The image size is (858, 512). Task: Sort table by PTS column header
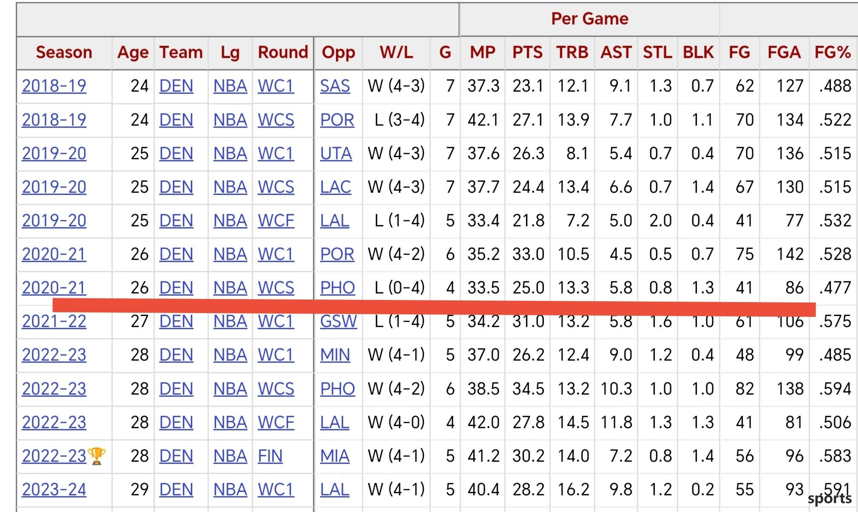coord(527,52)
